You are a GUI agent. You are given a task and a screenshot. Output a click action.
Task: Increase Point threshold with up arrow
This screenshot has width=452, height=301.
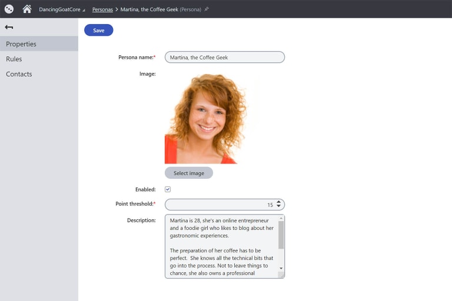click(278, 202)
